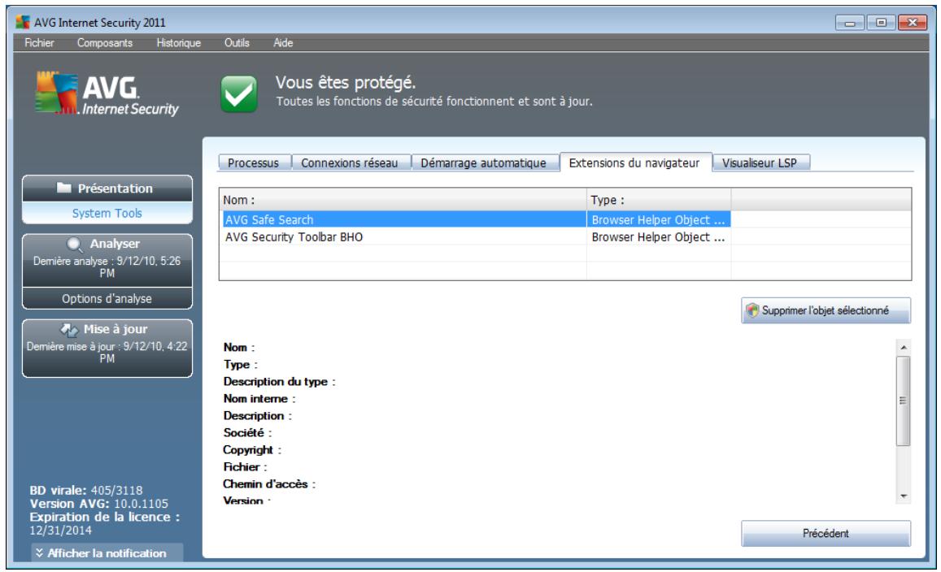Click the Société label in details
This screenshot has width=941, height=572.
247,432
